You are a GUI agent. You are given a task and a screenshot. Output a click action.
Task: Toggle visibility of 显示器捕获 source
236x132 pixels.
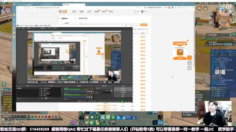41,94
